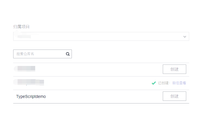Focus the 搜索仓库名 search field
Screen dimensions: 205x124
[x=43, y=54]
